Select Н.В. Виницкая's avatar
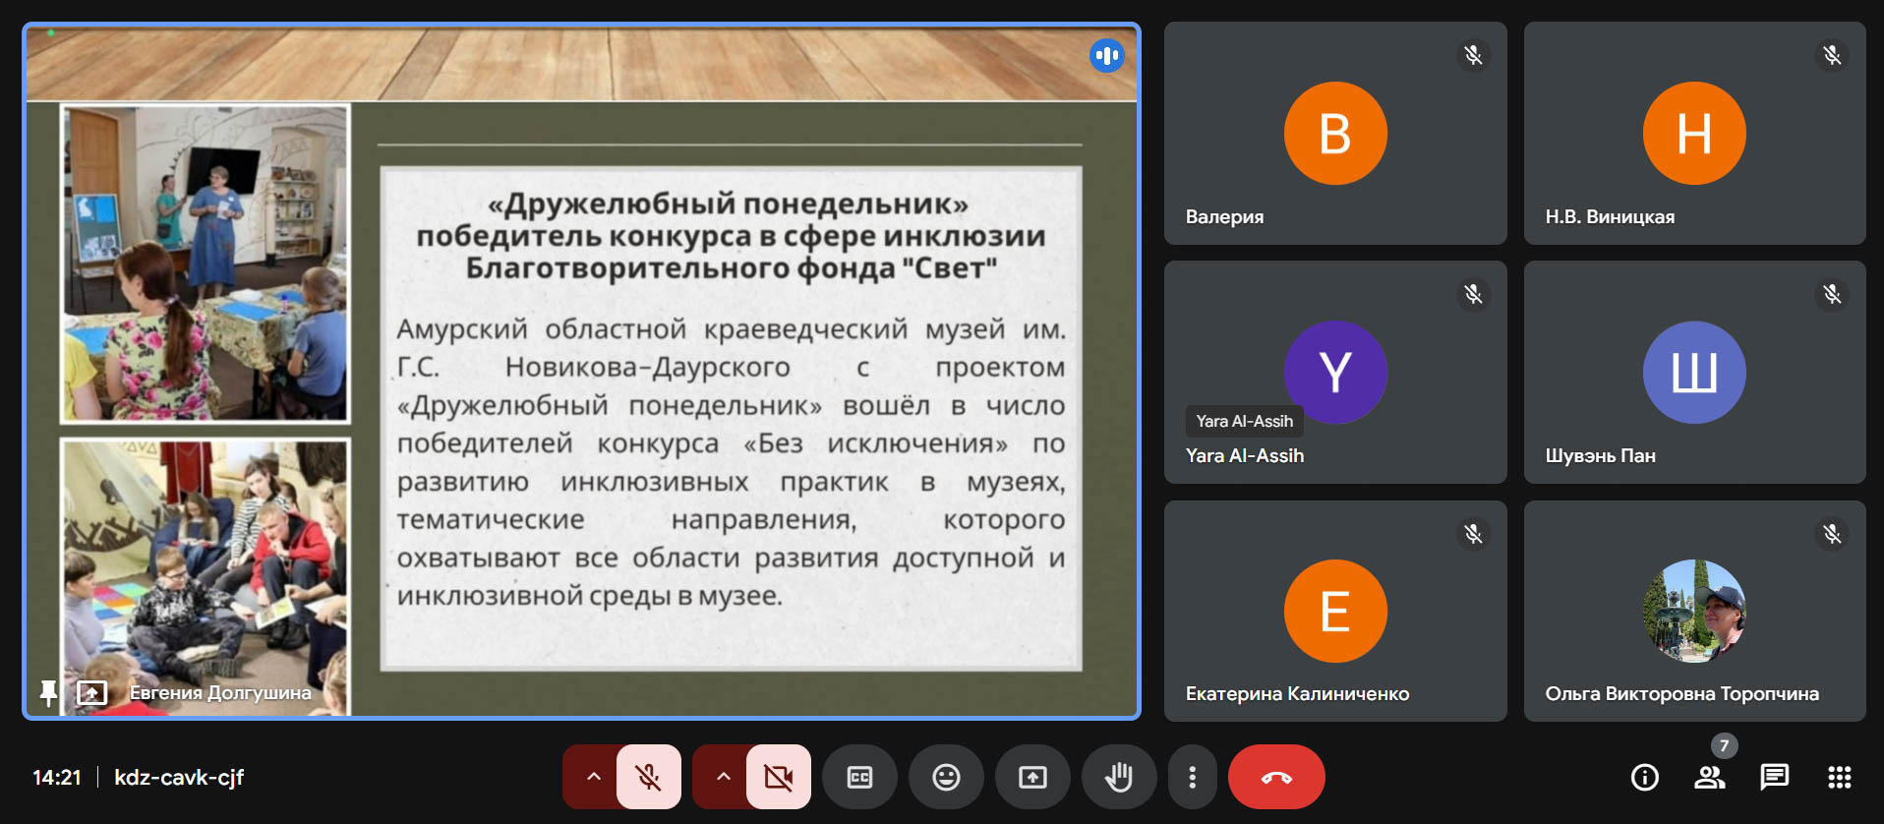The width and height of the screenshot is (1884, 824). pyautogui.click(x=1694, y=133)
